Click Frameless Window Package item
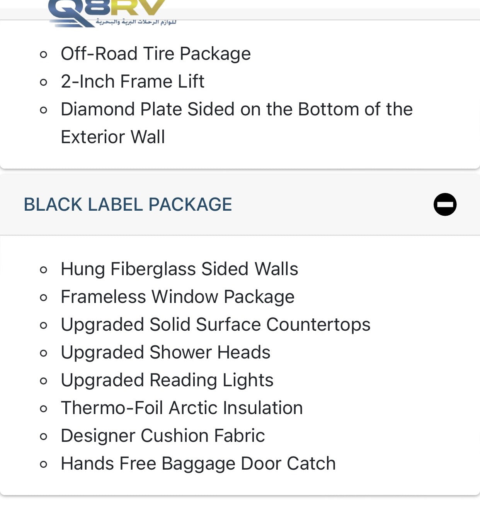 177,297
